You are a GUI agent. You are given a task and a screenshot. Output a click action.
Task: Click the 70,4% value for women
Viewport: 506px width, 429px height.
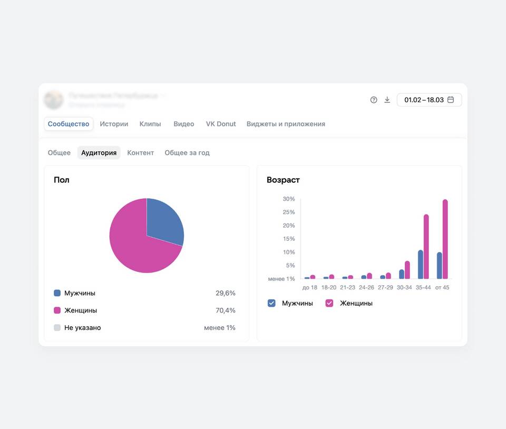(225, 310)
